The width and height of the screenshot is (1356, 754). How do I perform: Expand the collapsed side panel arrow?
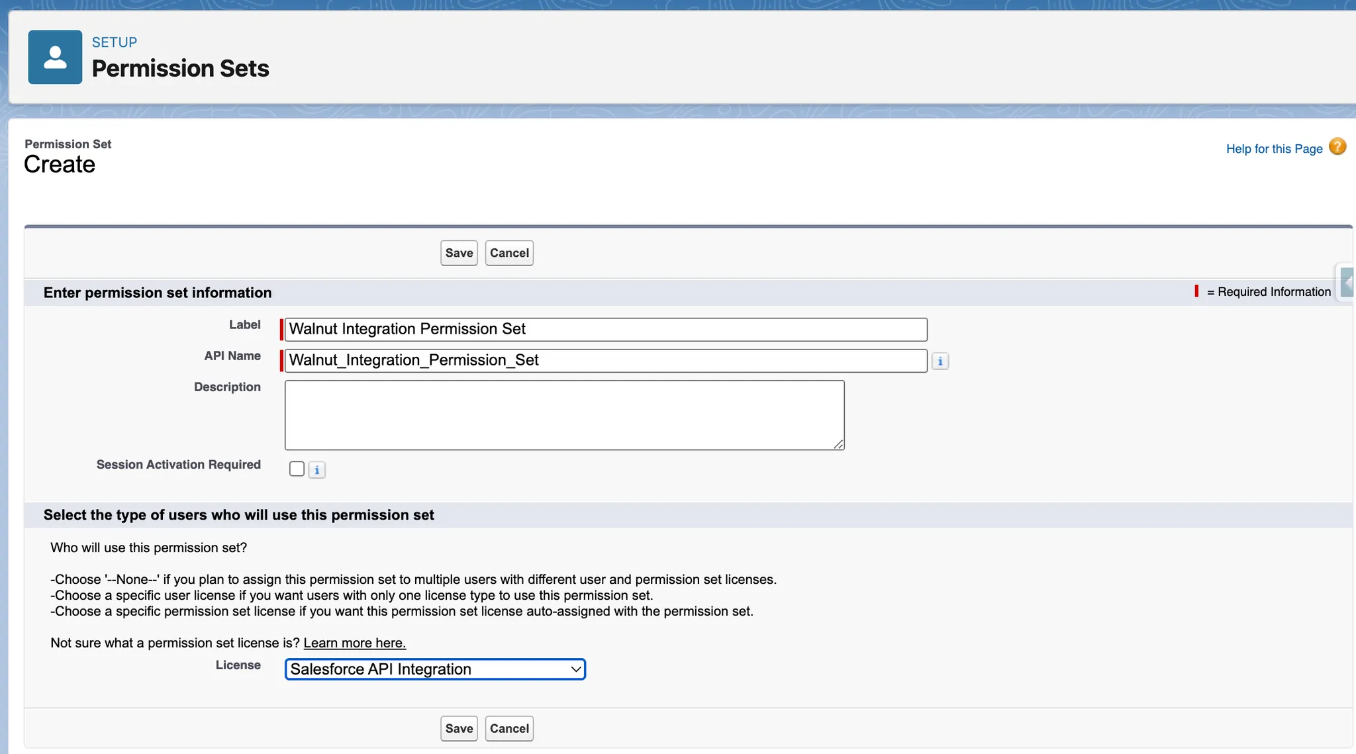tap(1347, 283)
